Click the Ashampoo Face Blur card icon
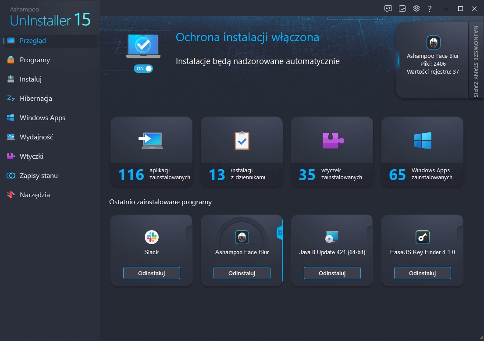 pos(242,237)
